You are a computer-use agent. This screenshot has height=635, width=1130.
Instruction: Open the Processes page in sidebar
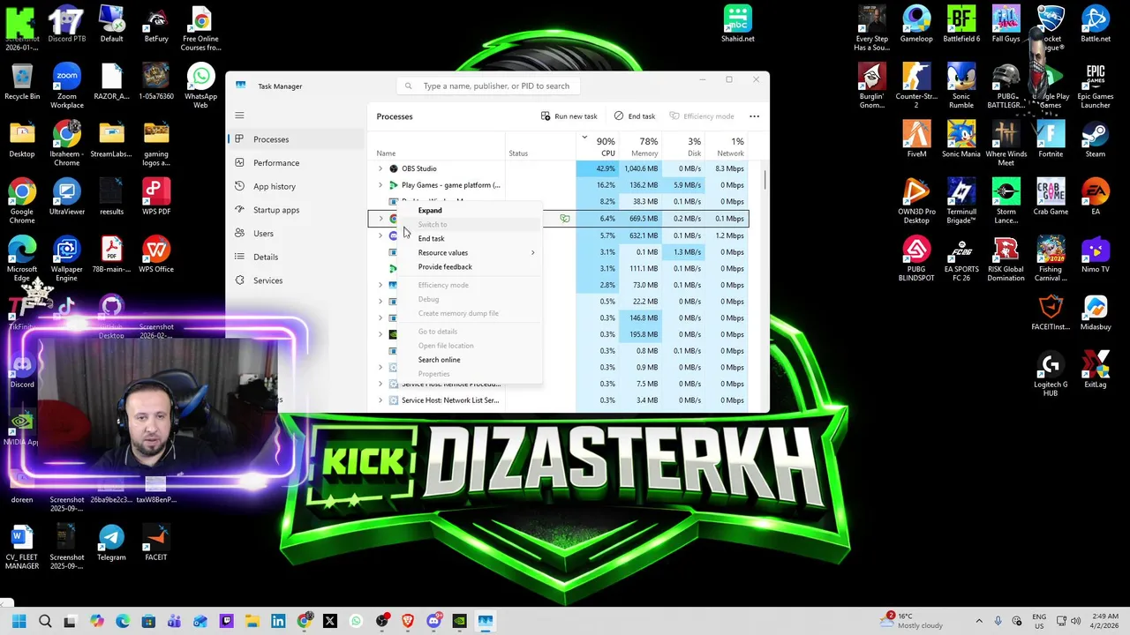point(296,139)
